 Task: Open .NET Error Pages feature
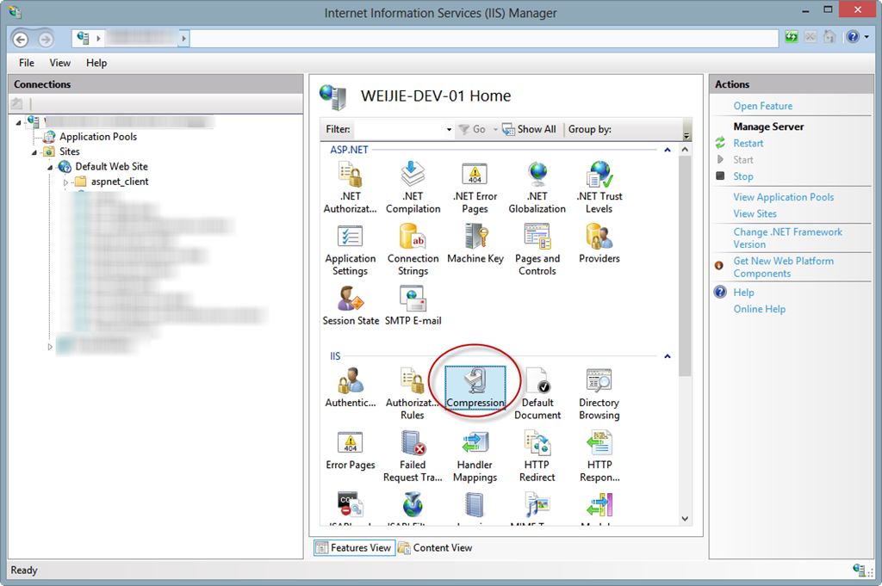[x=475, y=187]
